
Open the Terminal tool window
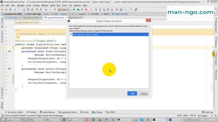coord(31,112)
